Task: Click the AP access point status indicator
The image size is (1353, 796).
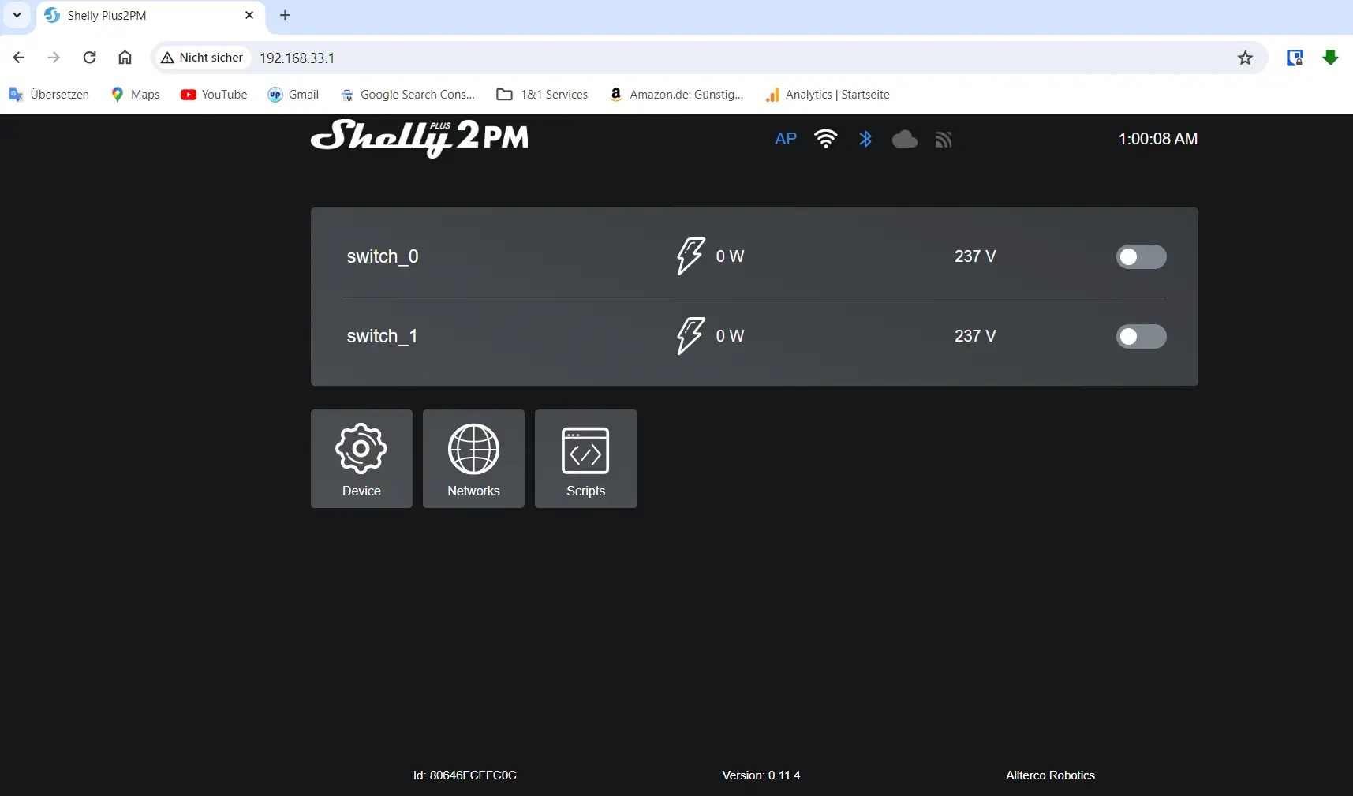Action: (x=786, y=139)
